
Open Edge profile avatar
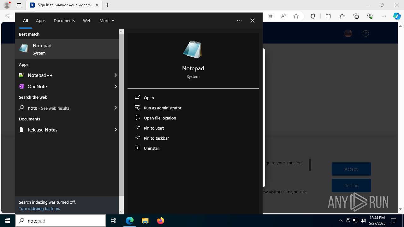tap(7, 5)
